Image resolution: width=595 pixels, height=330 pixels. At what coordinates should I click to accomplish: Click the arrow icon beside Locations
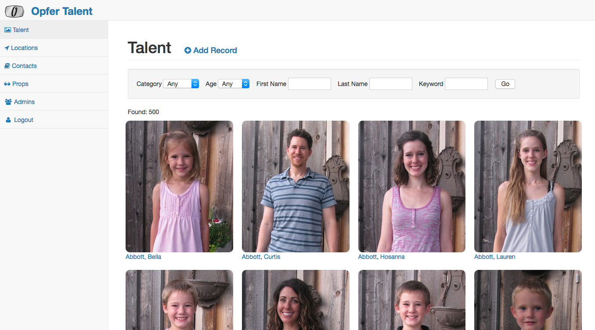point(7,48)
